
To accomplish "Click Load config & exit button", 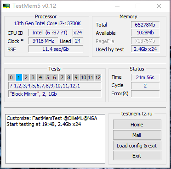I will tap(137, 146).
